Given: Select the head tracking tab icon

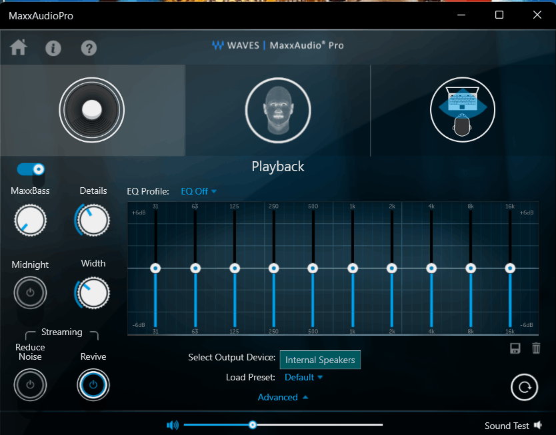Looking at the screenshot, I should click(x=278, y=110).
